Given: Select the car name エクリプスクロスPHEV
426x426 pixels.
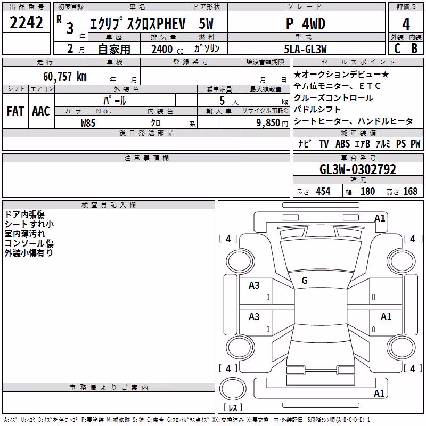Looking at the screenshot, I should pos(137,23).
